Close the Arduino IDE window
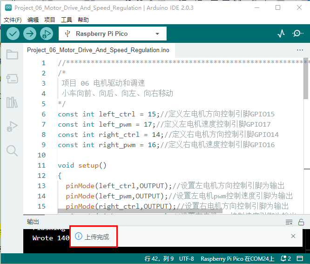This screenshot has width=310, height=264. tap(299, 8)
